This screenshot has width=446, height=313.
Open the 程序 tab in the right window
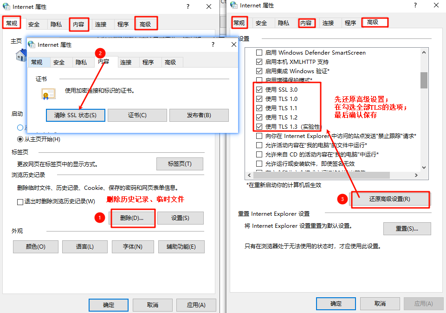click(350, 23)
